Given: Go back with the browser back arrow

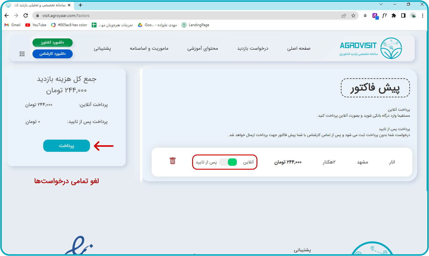Looking at the screenshot, I should tap(7, 15).
